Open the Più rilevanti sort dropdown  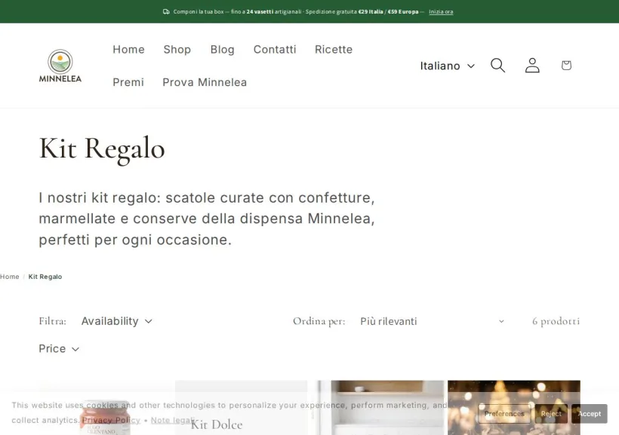point(433,321)
